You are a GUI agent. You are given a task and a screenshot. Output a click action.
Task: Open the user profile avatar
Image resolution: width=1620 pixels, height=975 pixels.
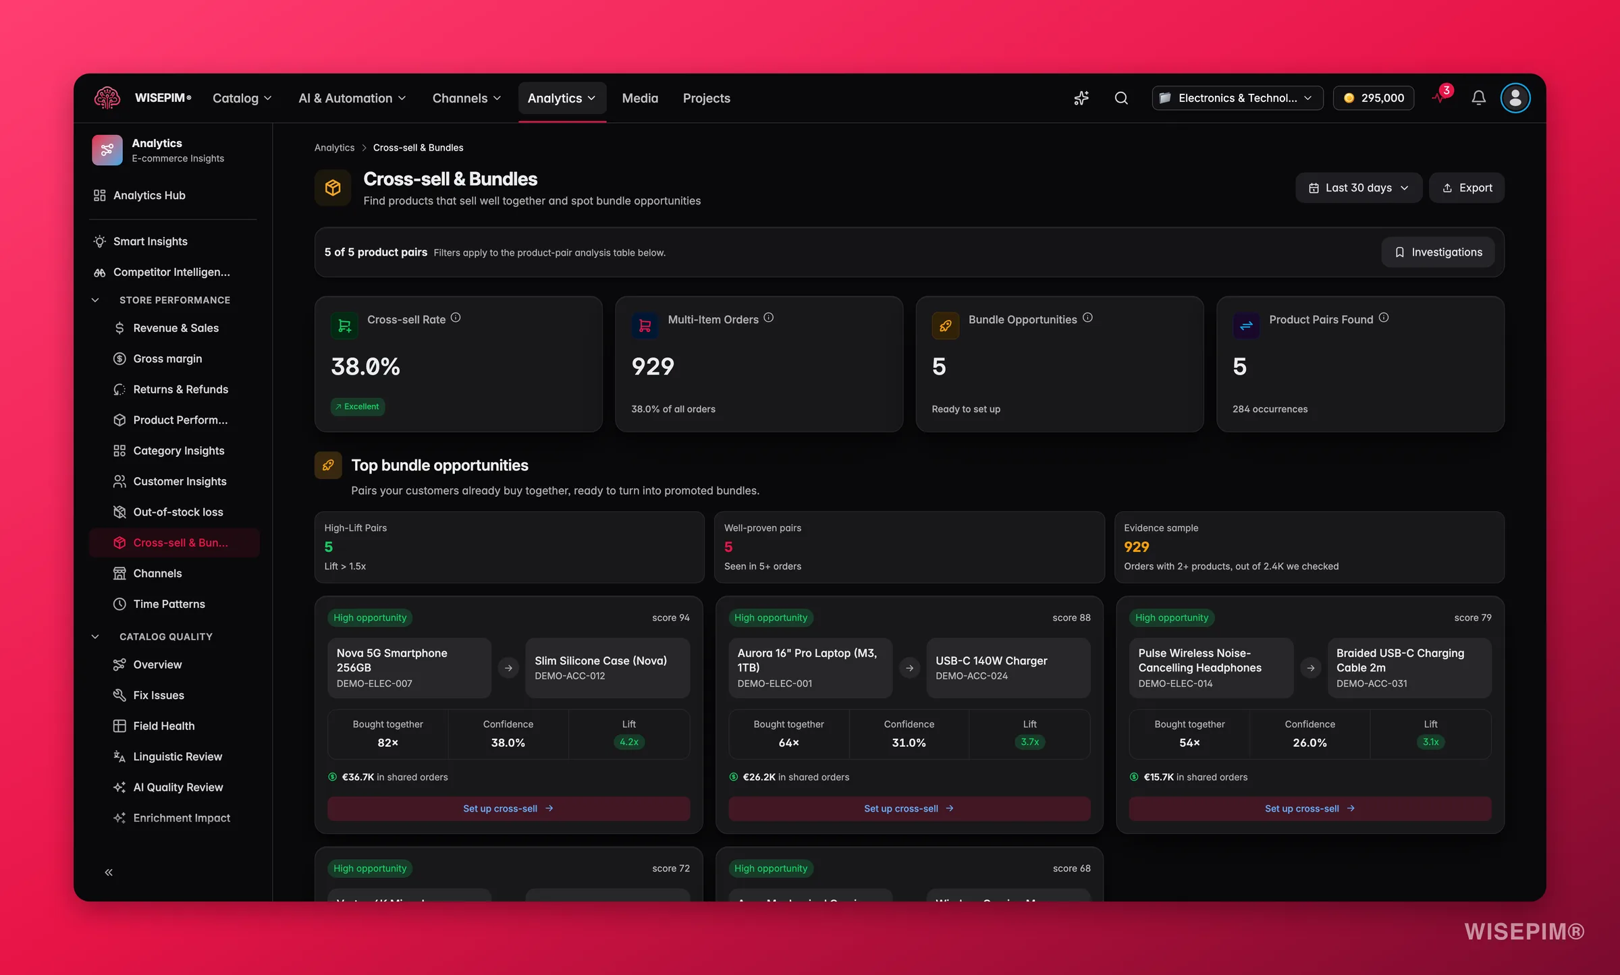pos(1515,98)
